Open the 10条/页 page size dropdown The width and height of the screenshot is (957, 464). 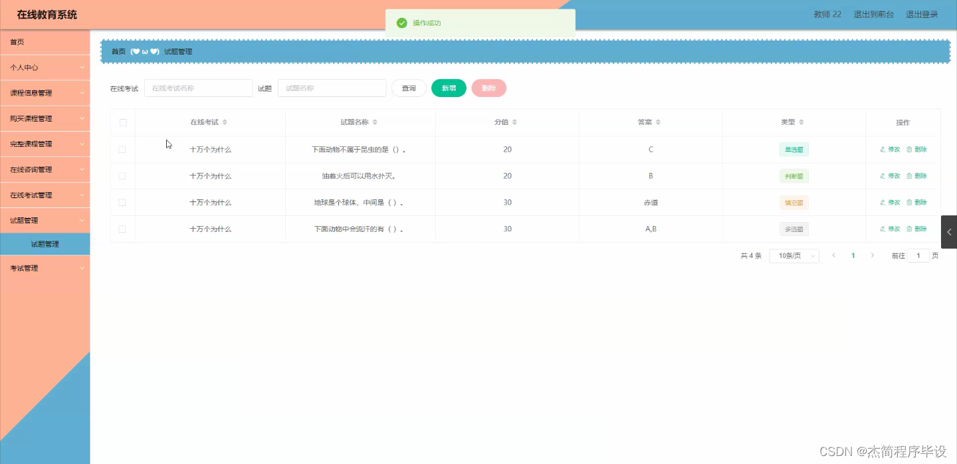(x=794, y=255)
